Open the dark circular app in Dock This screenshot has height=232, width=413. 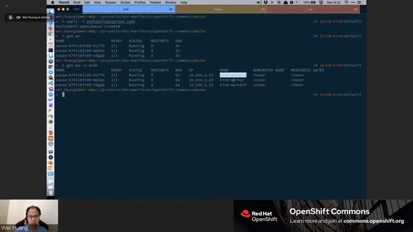tap(50, 157)
